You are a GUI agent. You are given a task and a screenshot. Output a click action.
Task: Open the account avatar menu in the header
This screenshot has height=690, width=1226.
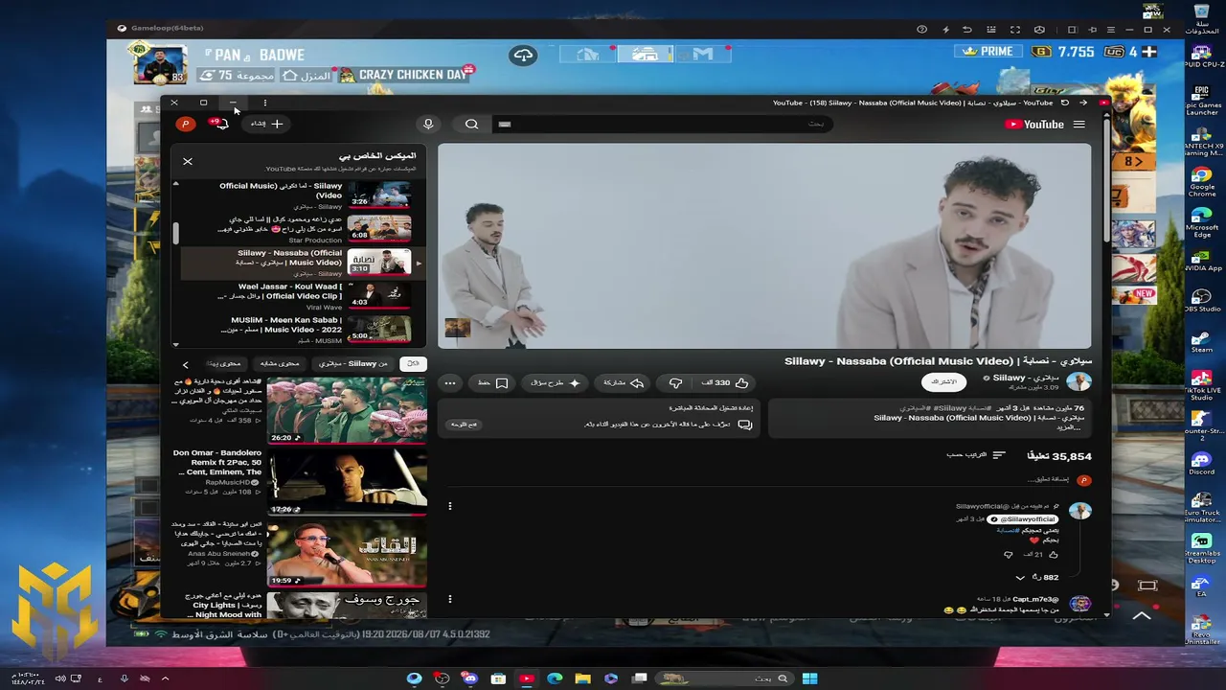(186, 124)
